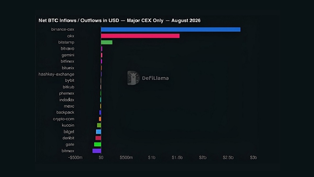Click the "binance-cex" axis label
314x177 pixels.
point(63,30)
